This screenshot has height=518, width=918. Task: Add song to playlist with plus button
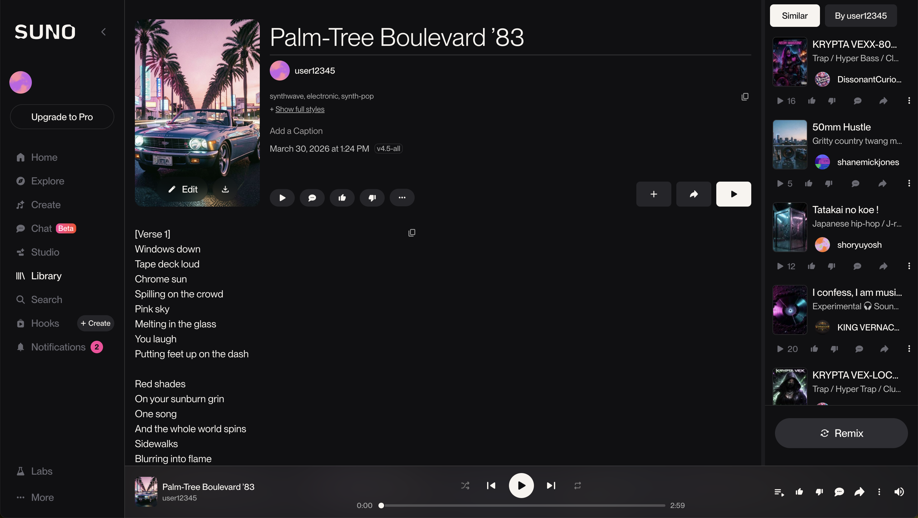coord(653,194)
